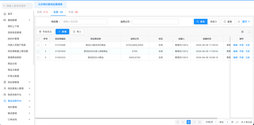Screen dimensions: 254x125
Task: Check the box for row 31270486
Action: [x=38, y=45]
